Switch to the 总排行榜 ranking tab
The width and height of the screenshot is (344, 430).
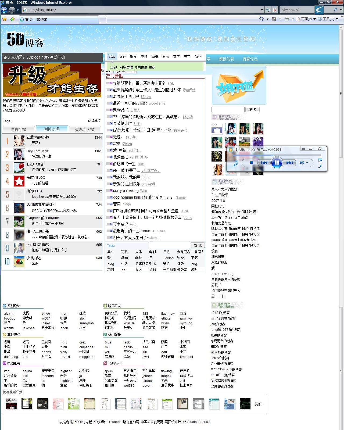point(18,129)
